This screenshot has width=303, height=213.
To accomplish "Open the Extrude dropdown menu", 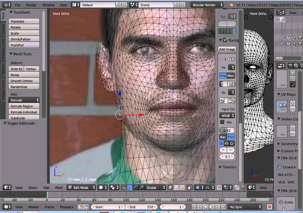I will 24,100.
